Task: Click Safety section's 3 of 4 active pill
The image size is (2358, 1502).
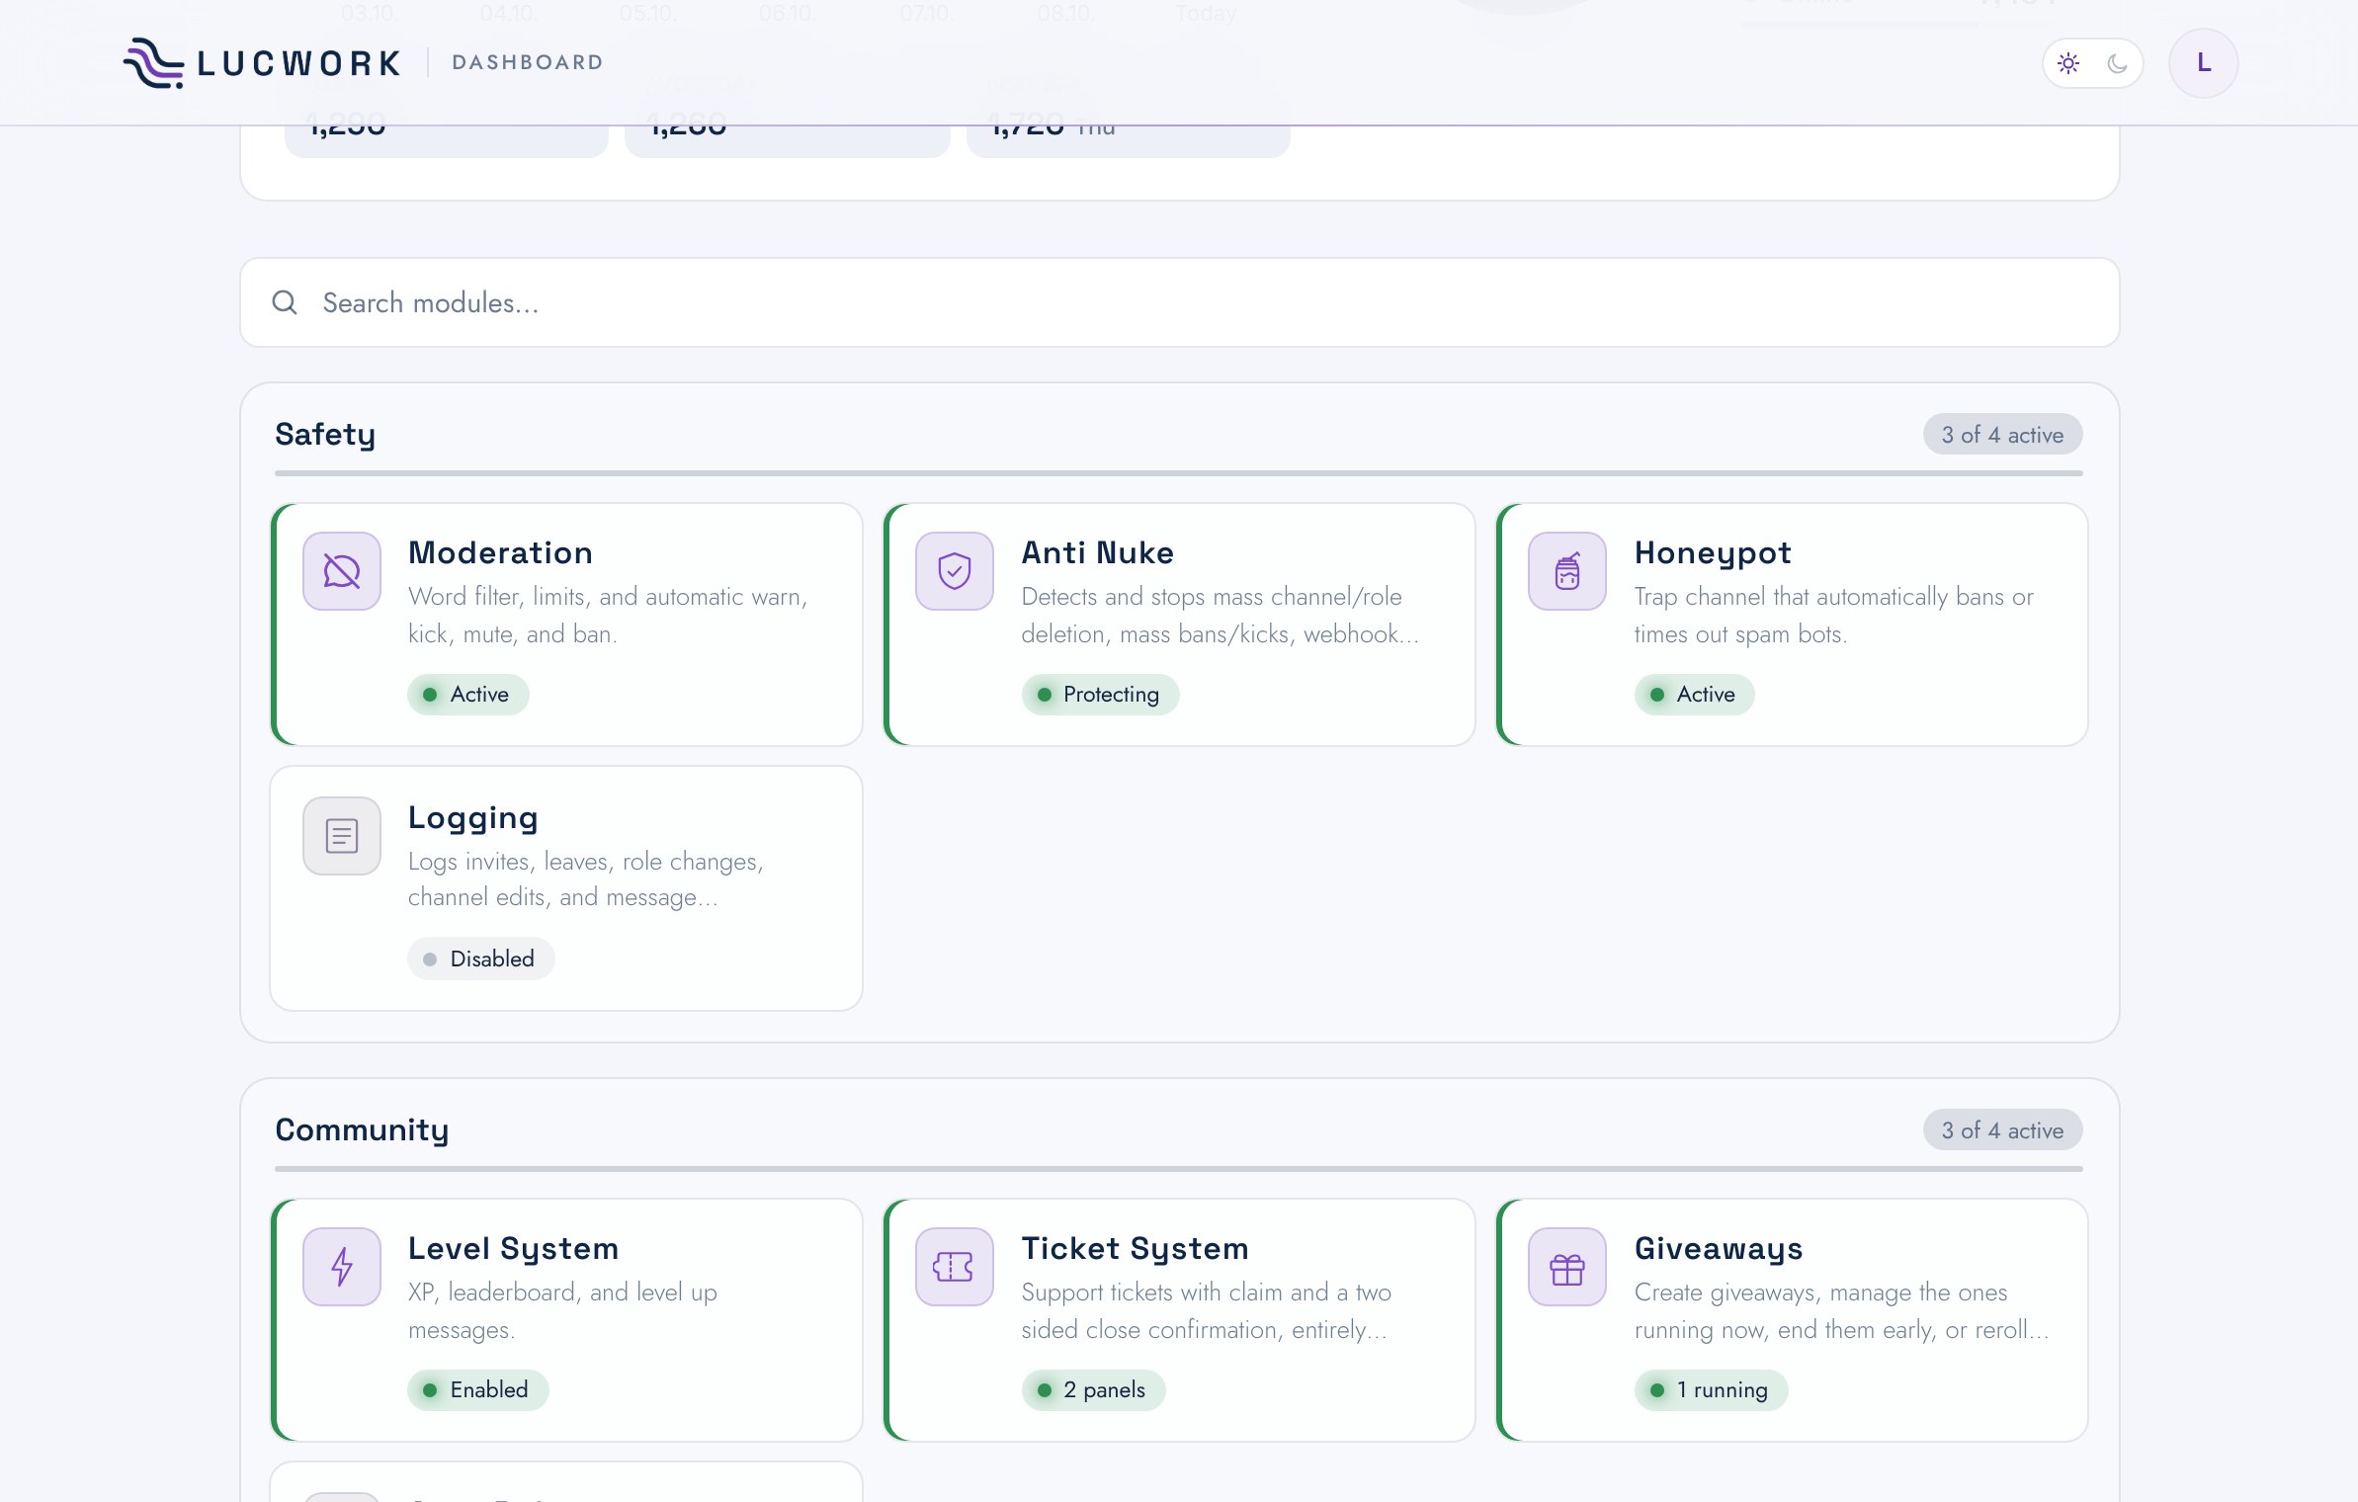Action: (x=2002, y=435)
